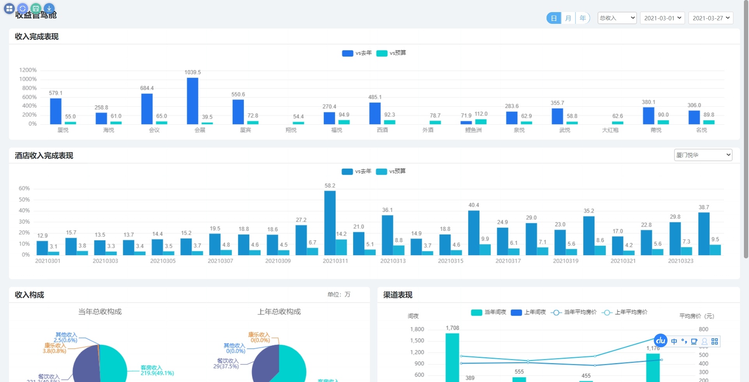Toggle vs去年 legend in 酒店收入完成表现 chart

pyautogui.click(x=357, y=171)
